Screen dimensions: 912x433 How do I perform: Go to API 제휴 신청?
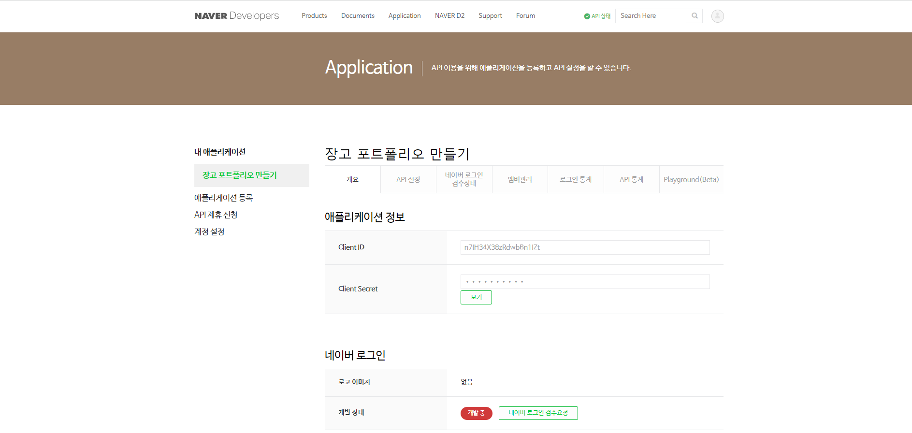click(216, 215)
